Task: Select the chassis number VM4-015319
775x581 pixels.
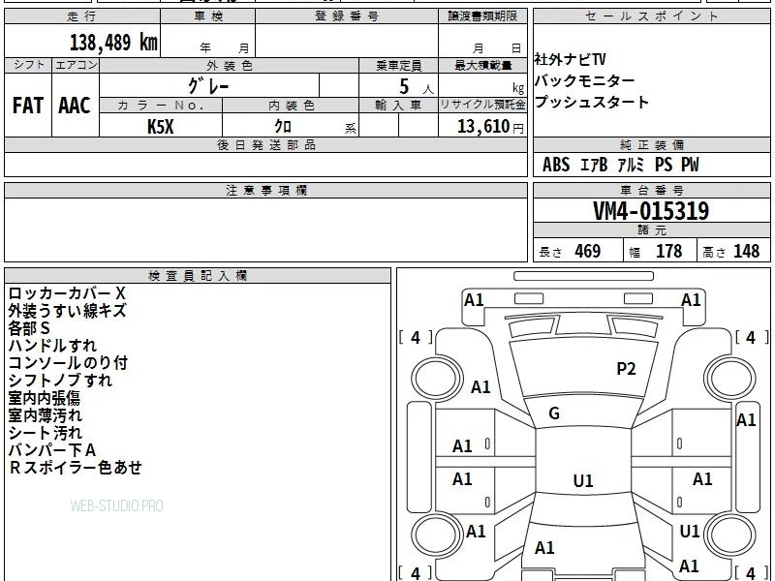Action: [651, 211]
